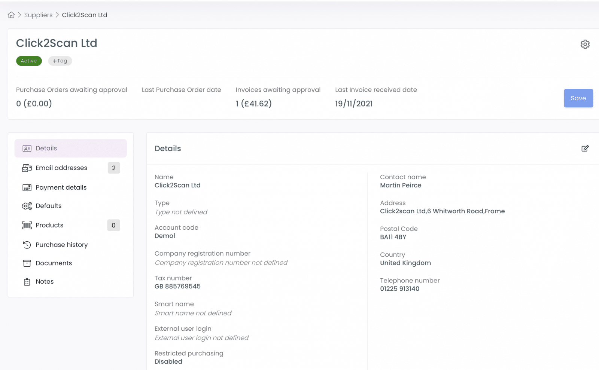Click the Active status badge
The width and height of the screenshot is (599, 370).
tap(29, 61)
